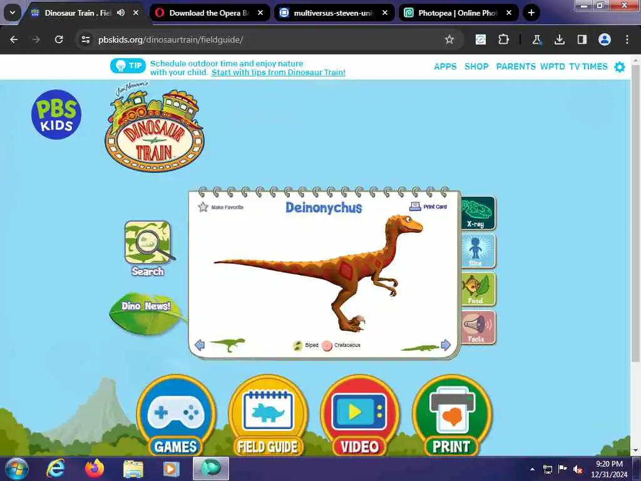This screenshot has width=641, height=481.
Task: Click the sync extension icon in toolbar
Action: (x=481, y=39)
